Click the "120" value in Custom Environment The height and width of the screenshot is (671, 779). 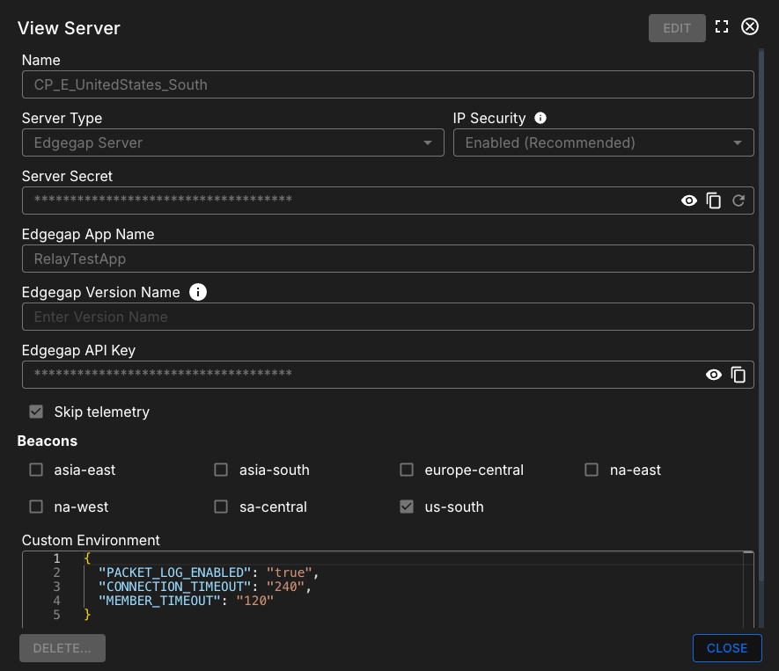pos(255,601)
